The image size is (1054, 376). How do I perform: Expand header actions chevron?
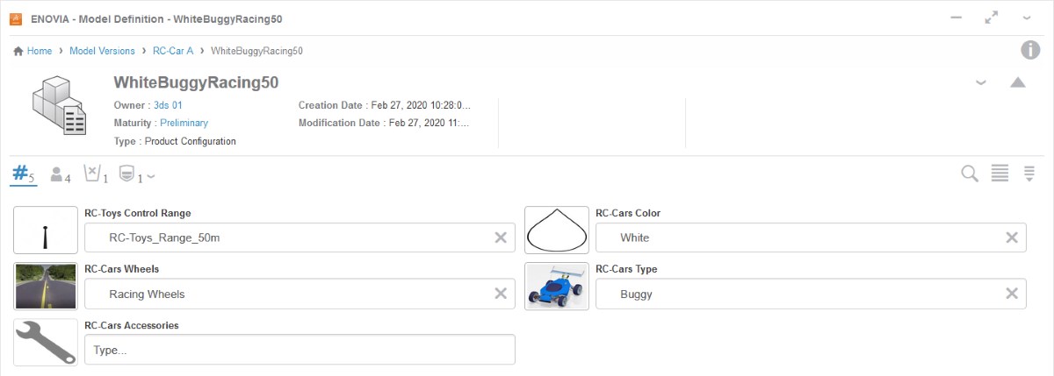pos(981,82)
